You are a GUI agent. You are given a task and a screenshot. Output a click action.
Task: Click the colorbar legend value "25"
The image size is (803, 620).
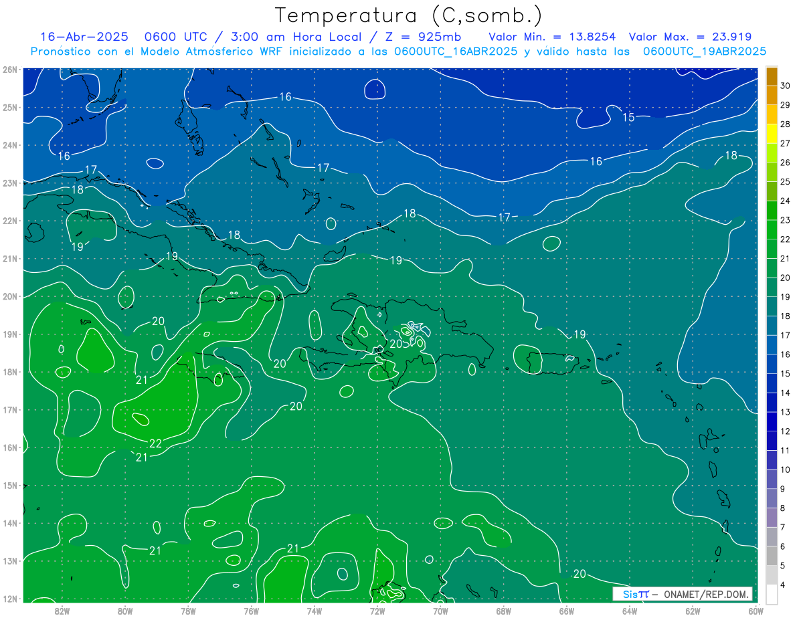(x=785, y=182)
